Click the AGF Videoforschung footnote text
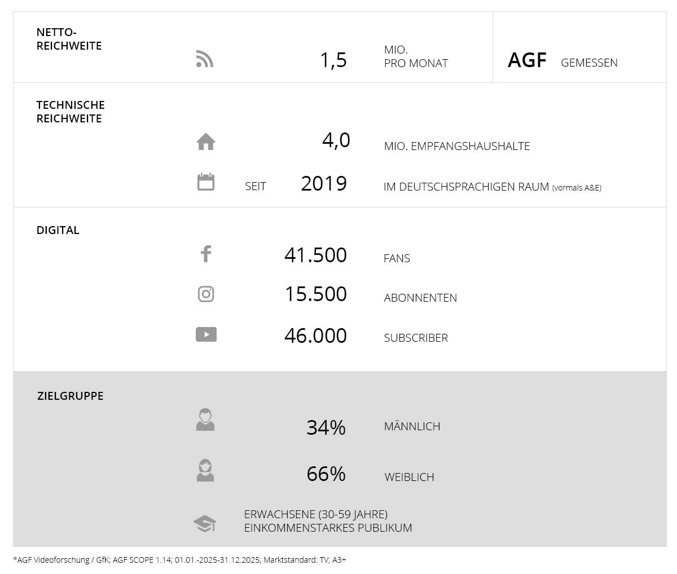This screenshot has height=574, width=677. point(179,560)
